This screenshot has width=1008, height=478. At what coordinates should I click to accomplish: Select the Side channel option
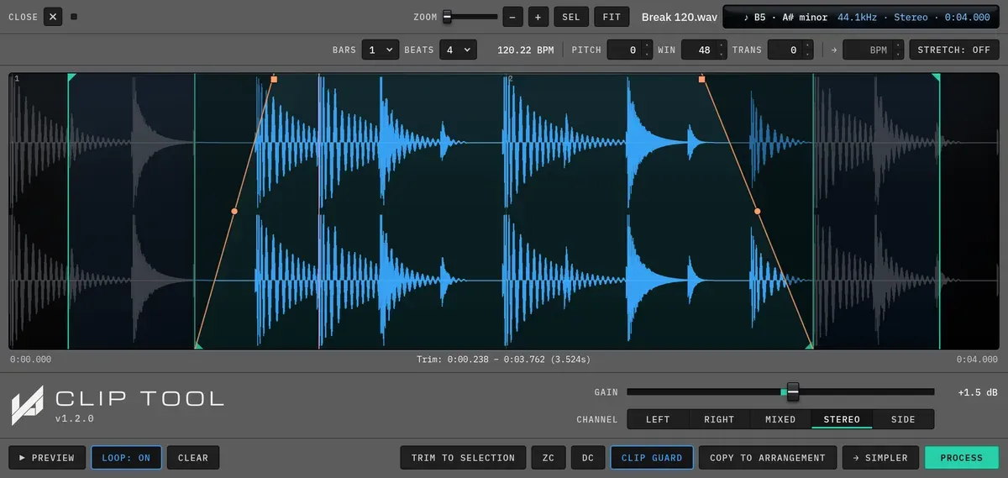(x=903, y=419)
